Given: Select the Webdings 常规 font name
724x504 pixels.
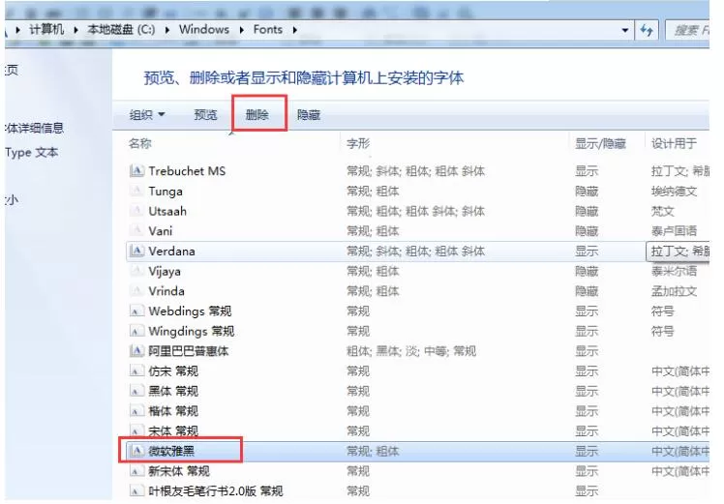Looking at the screenshot, I should (x=190, y=311).
